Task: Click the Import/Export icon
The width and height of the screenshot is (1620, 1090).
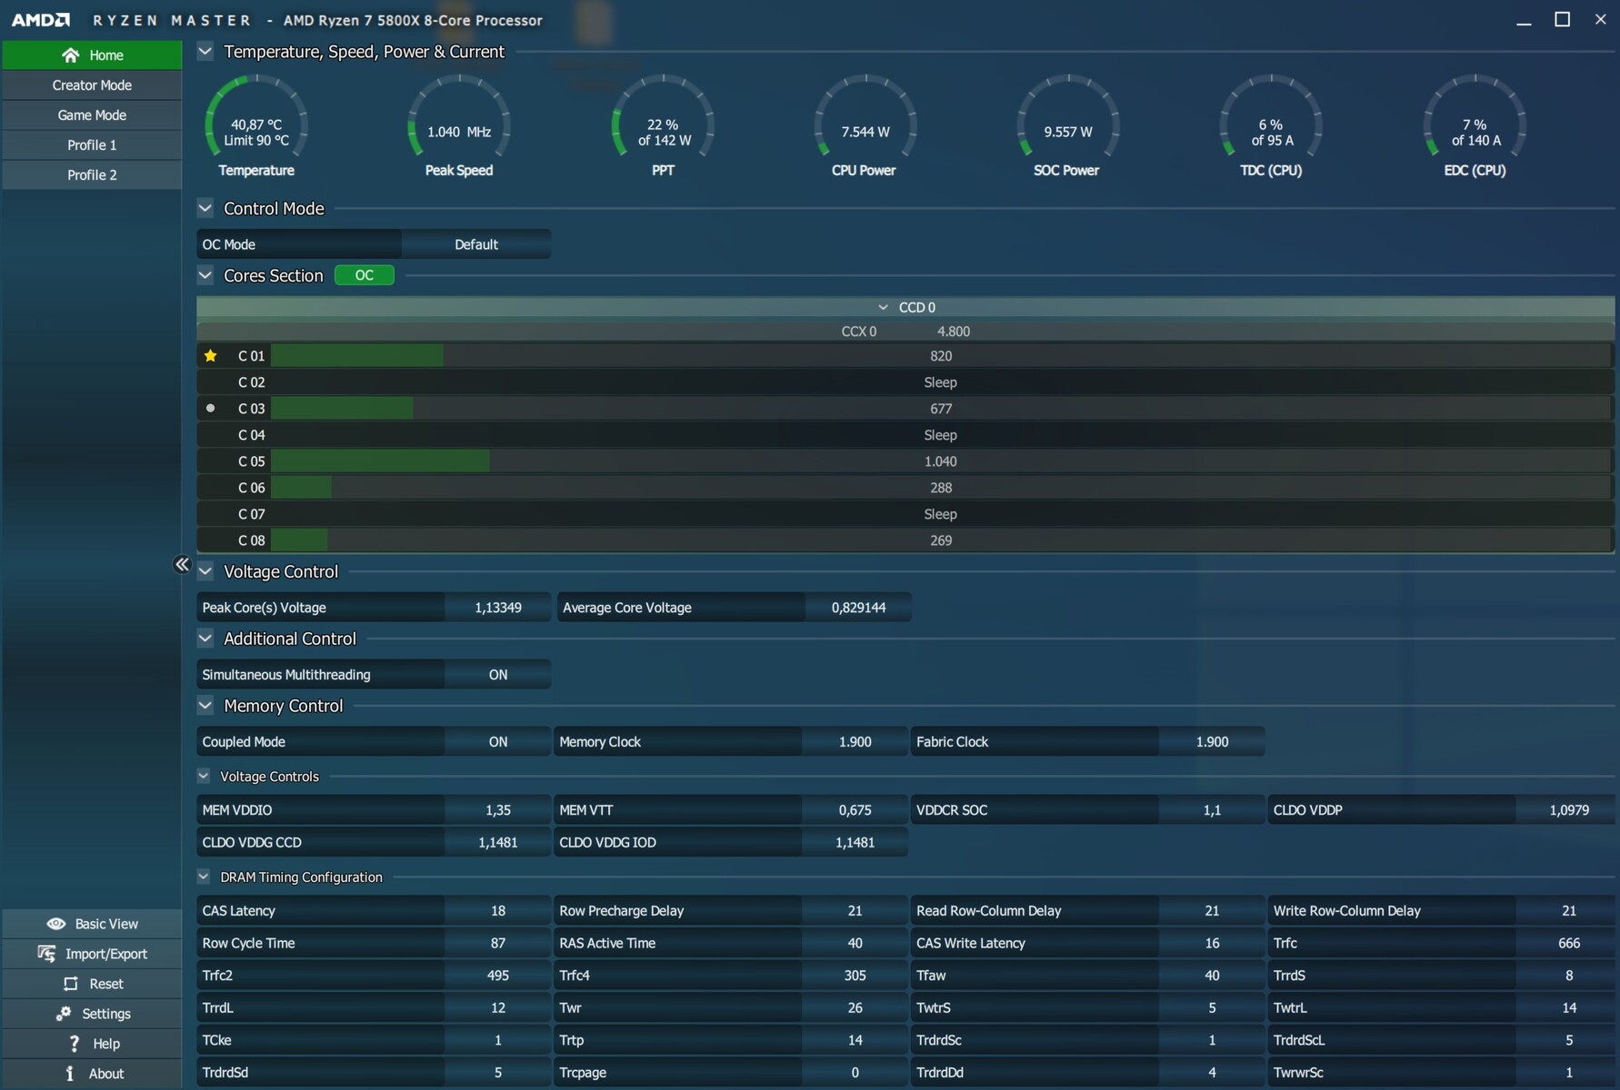Action: (46, 954)
